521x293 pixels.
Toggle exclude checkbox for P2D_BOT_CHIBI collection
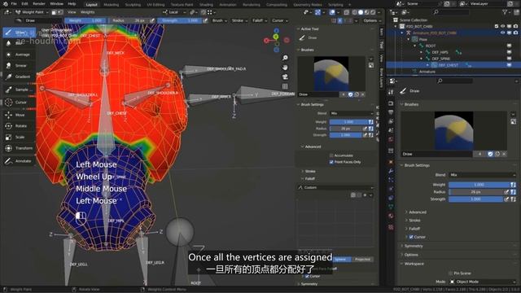point(497,26)
